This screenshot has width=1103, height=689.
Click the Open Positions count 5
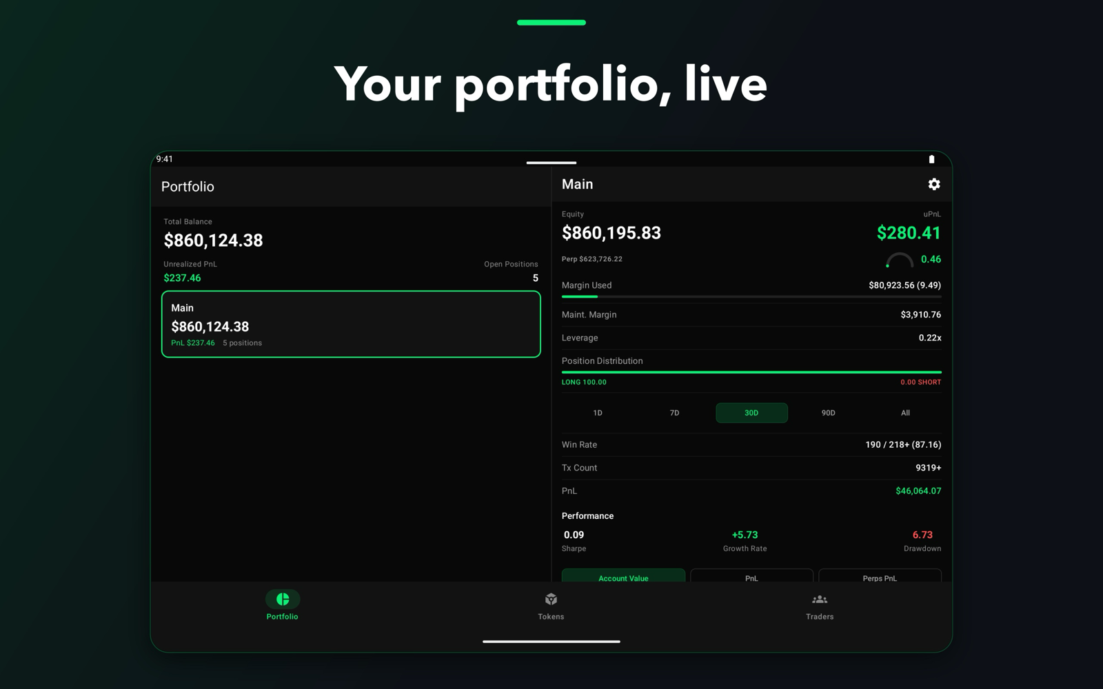click(536, 278)
